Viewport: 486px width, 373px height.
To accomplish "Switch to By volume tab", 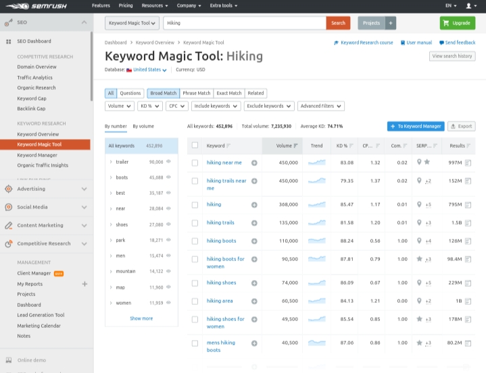I will 143,126.
